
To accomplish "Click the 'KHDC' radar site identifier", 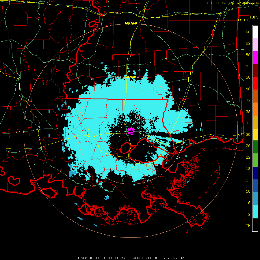I will 138,258.
